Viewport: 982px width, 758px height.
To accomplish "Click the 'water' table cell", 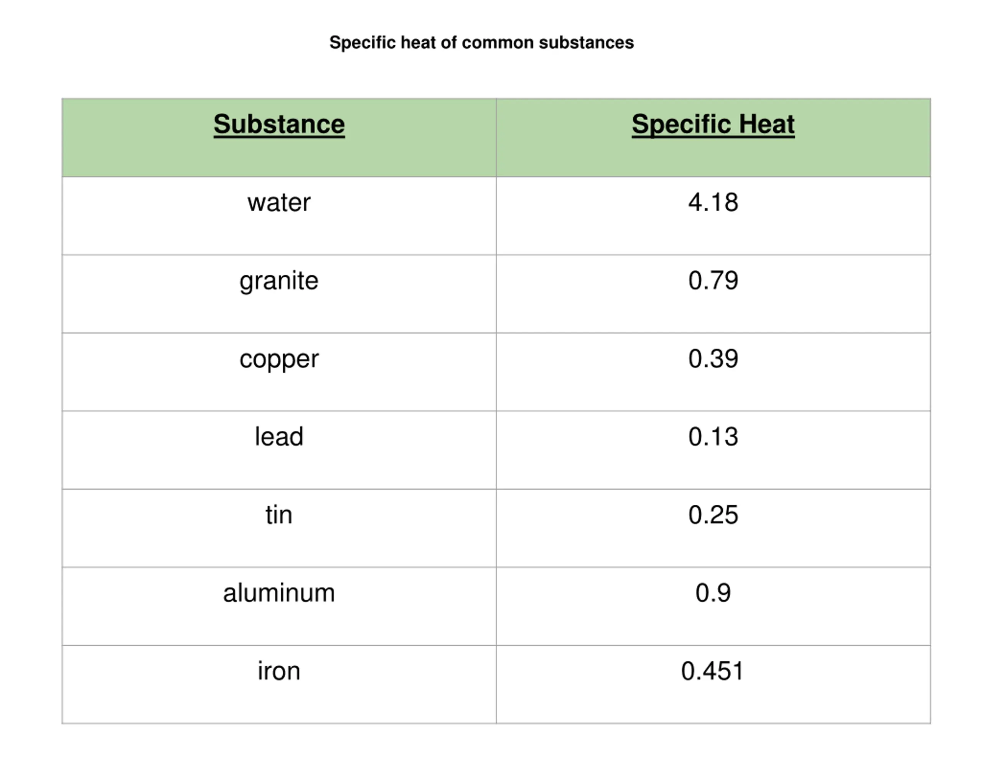I will pyautogui.click(x=279, y=216).
